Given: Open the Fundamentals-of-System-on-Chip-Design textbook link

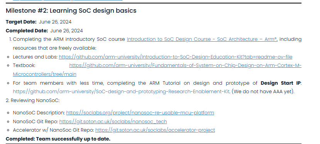Looking at the screenshot, I should 185,65.
